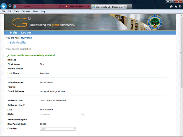Click the Internet Explorer page icon in address bar
The image size is (183, 137).
click(15, 7)
